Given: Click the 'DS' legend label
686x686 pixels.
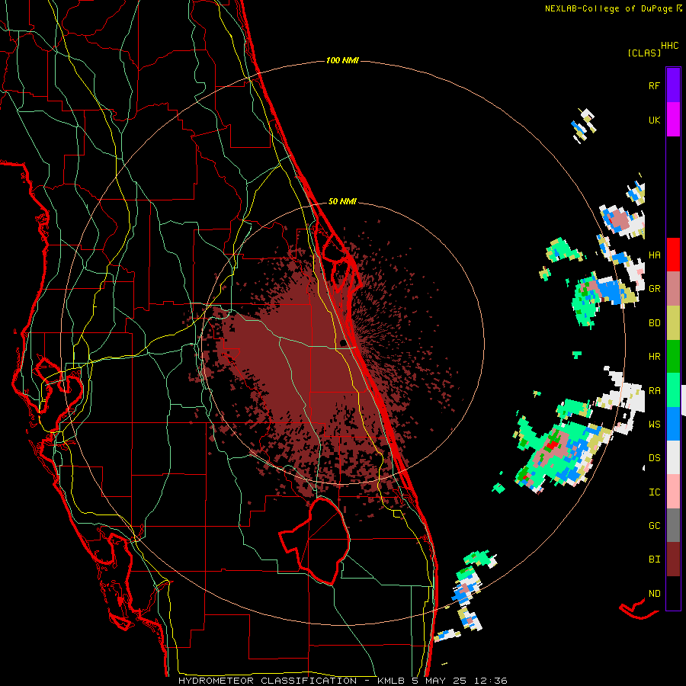Looking at the screenshot, I should 654,458.
